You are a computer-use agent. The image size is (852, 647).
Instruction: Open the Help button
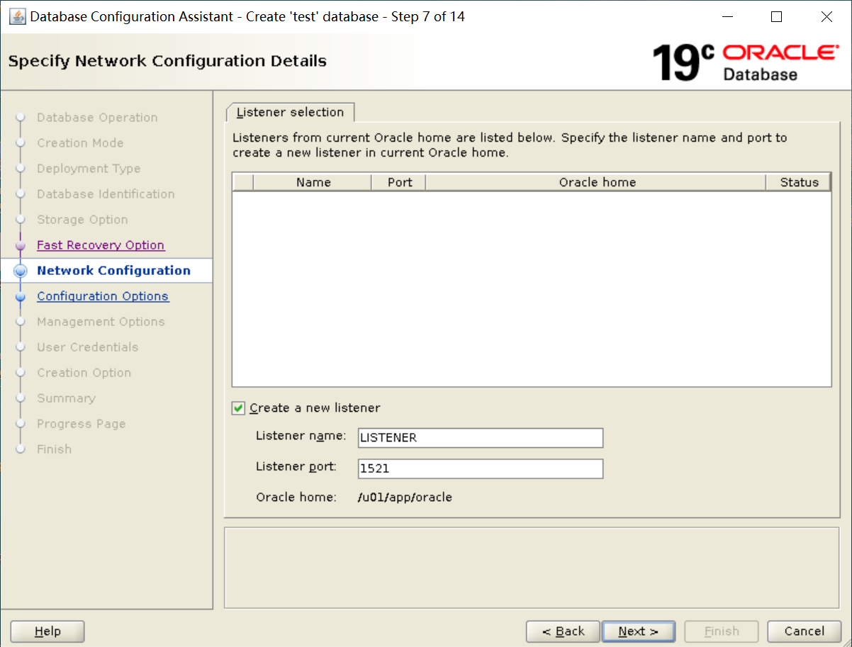[47, 631]
